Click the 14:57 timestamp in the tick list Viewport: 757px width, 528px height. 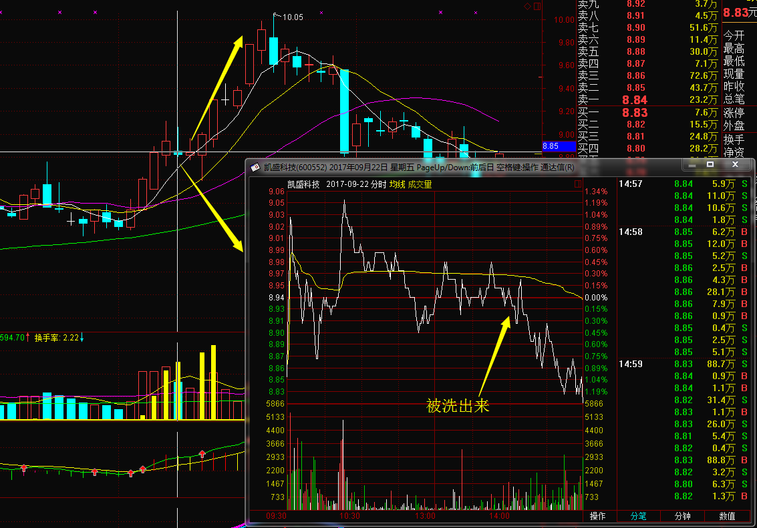click(631, 184)
